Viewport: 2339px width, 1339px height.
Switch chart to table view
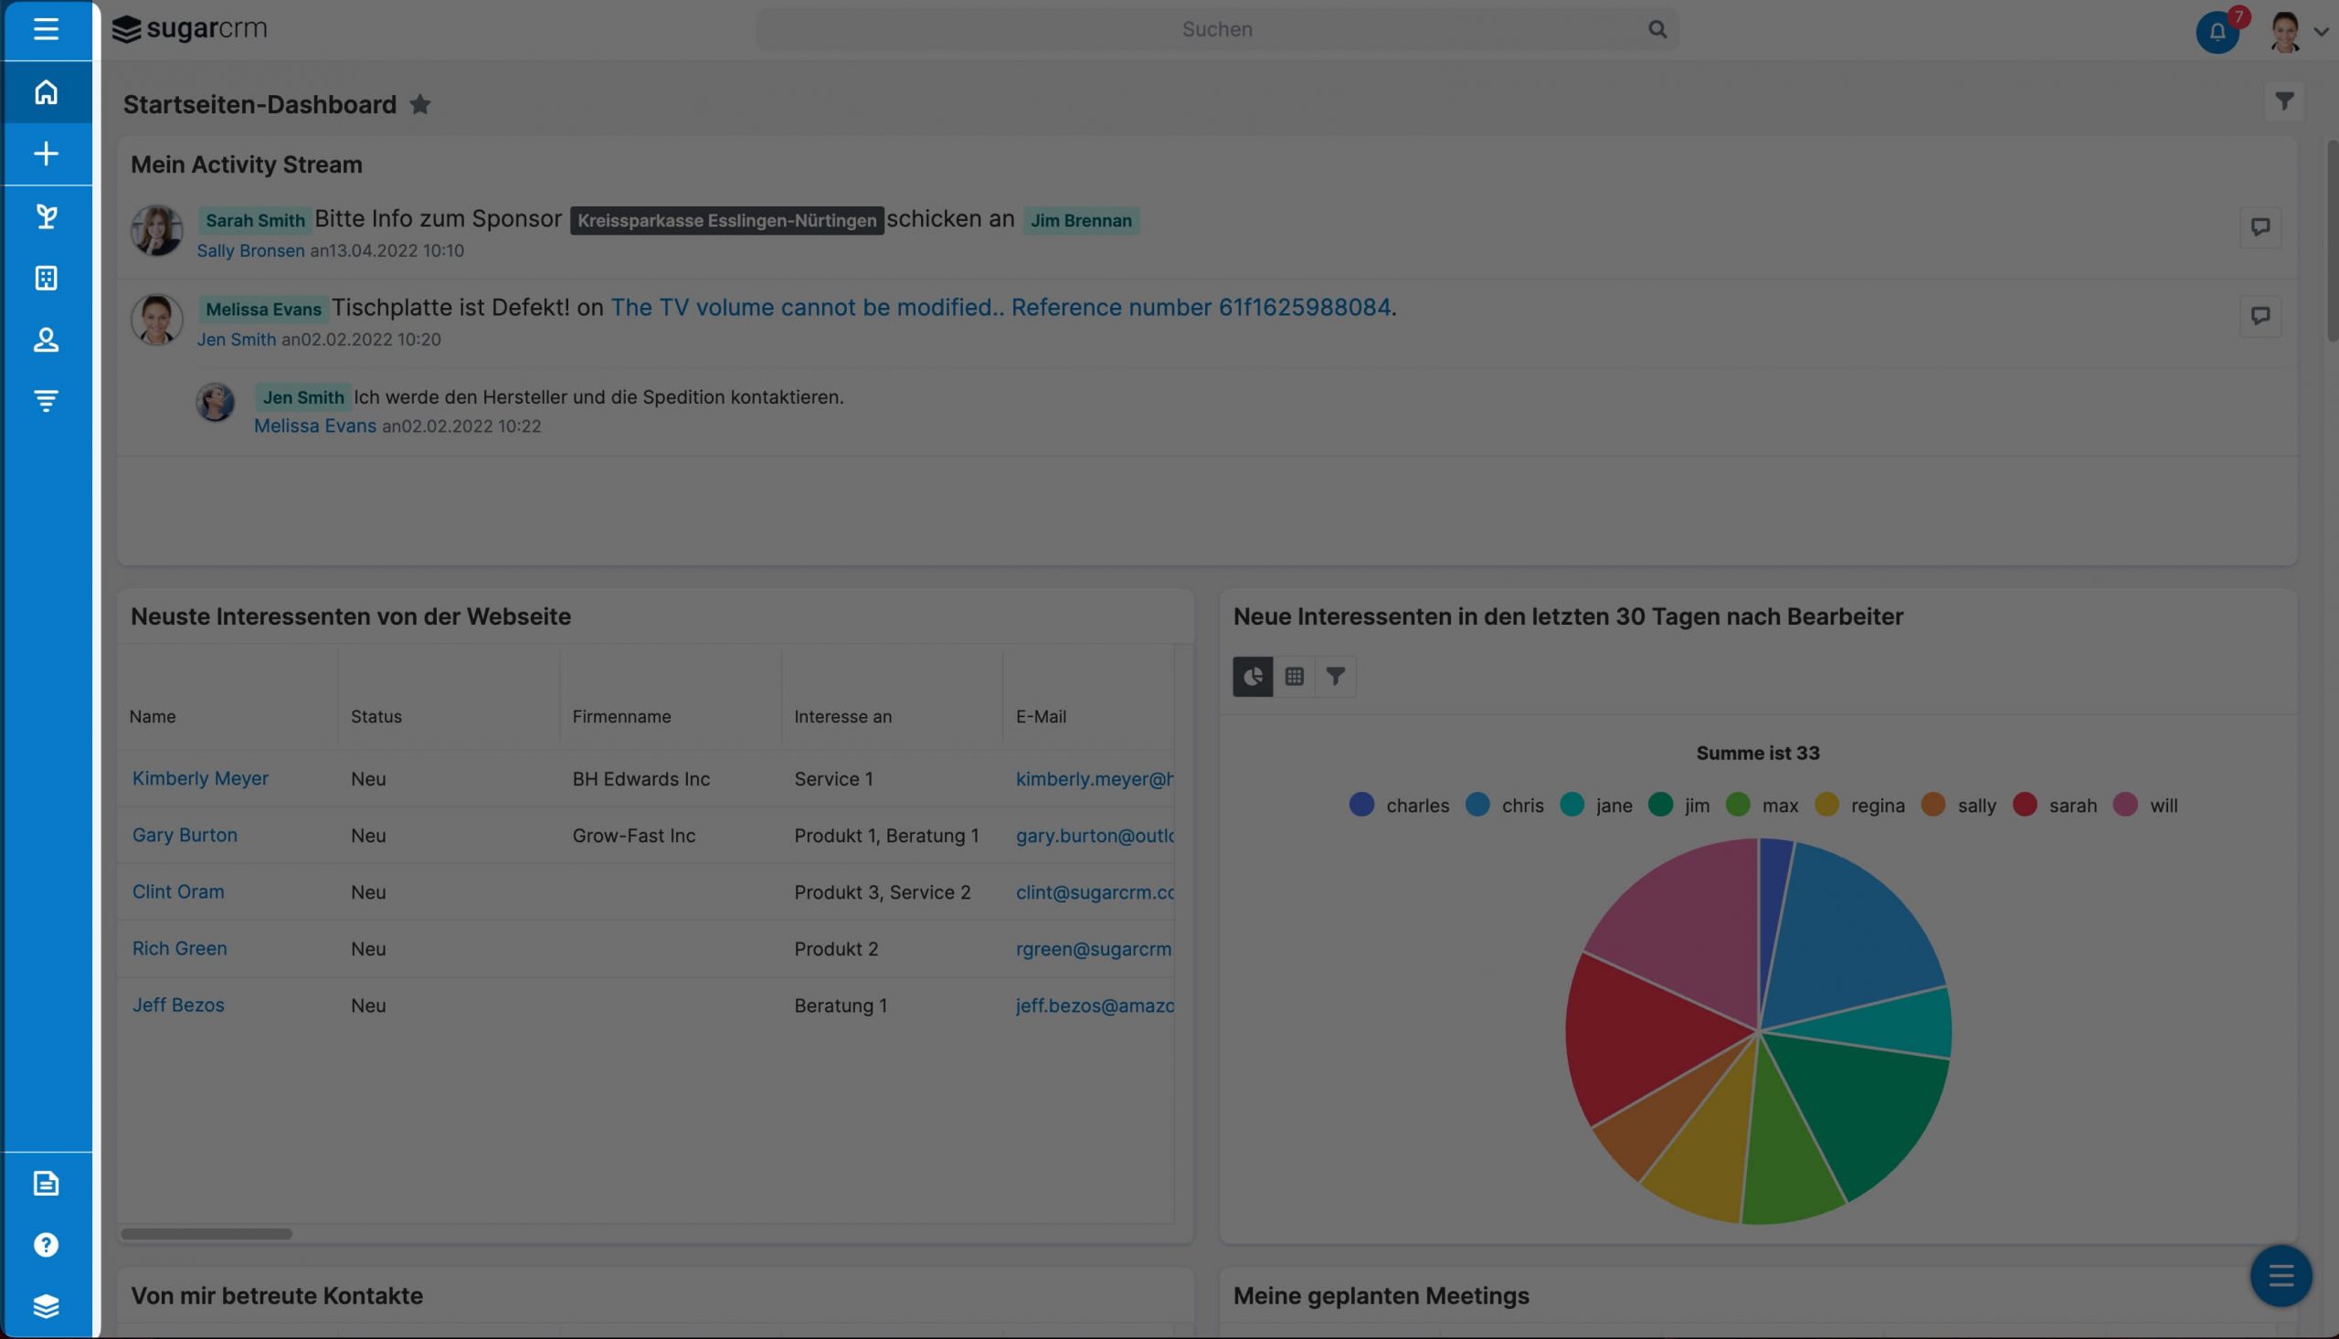click(1294, 677)
